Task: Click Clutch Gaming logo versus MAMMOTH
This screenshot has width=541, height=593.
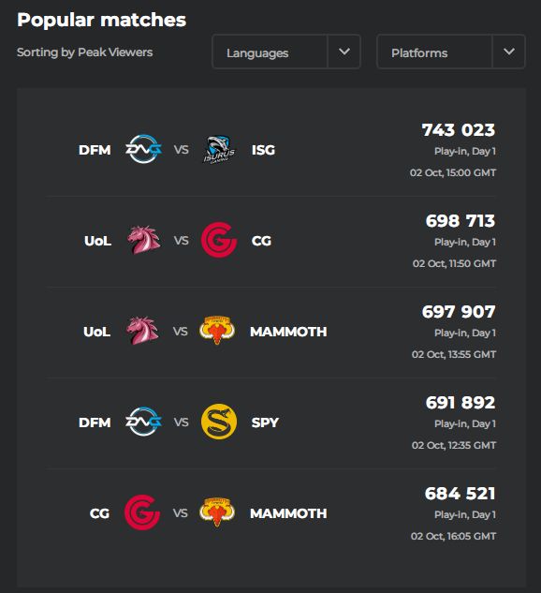Action: point(142,512)
